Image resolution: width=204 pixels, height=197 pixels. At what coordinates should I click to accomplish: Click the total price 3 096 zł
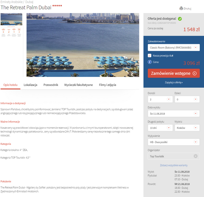[x=191, y=63]
